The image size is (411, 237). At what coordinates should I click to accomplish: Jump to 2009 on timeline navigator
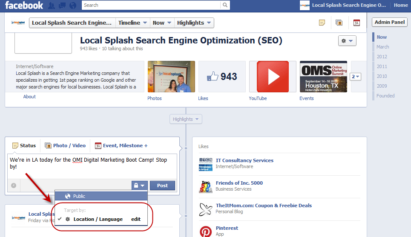tap(382, 86)
